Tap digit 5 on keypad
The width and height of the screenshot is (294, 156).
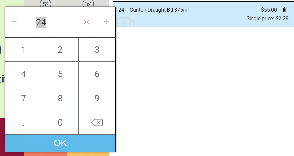[x=60, y=74]
